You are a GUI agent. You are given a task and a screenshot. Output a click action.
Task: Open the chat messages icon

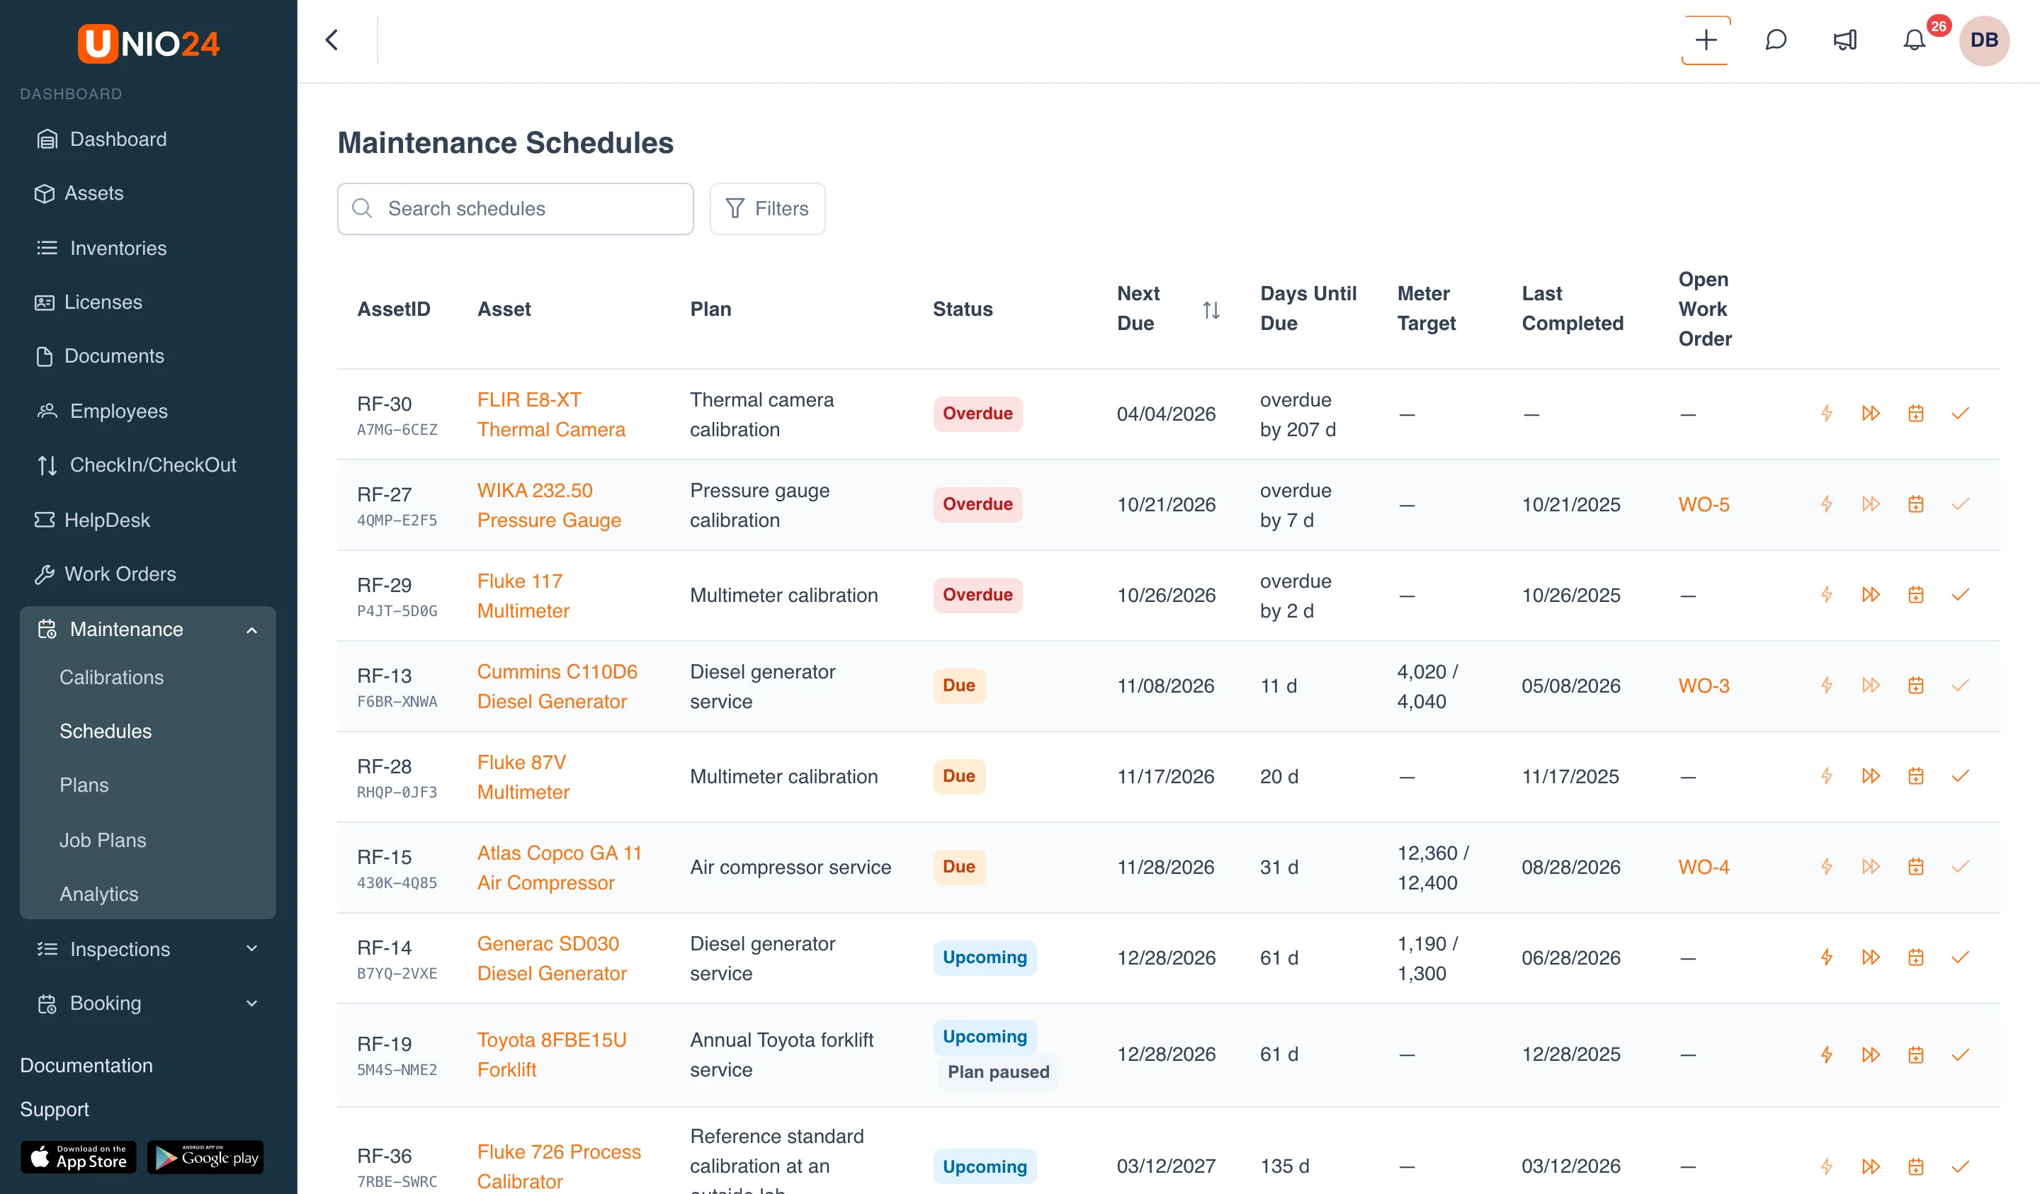[1775, 40]
